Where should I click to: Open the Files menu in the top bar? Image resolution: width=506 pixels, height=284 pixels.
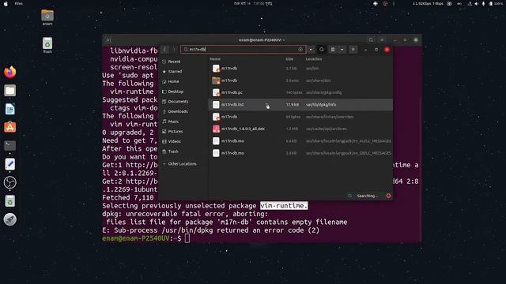pos(19,3)
